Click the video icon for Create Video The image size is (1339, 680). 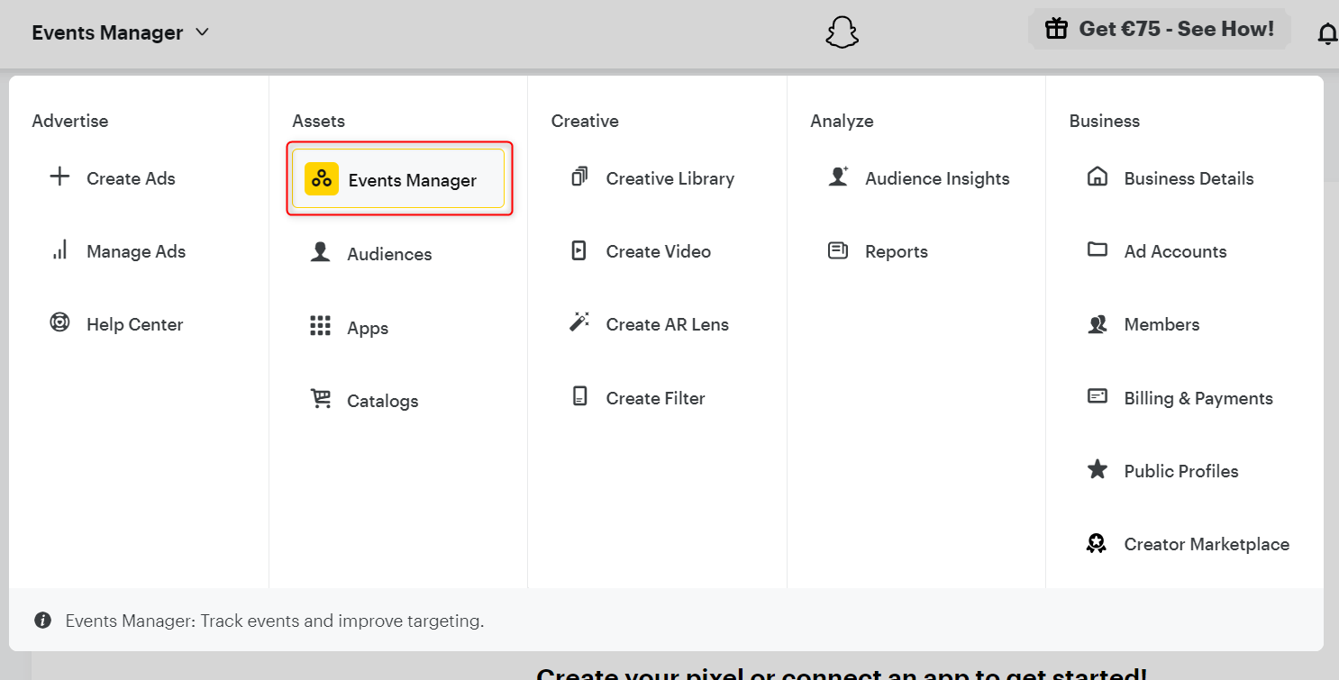tap(579, 250)
